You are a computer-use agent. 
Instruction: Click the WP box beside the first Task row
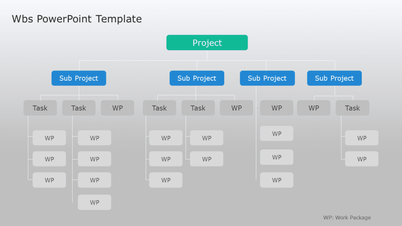click(117, 108)
